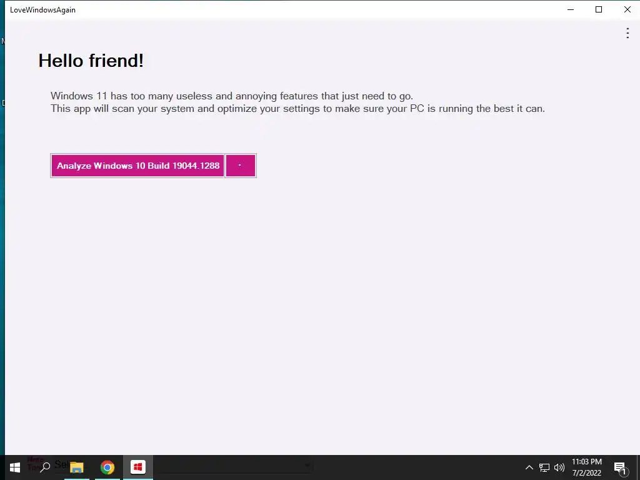Open File Explorer from the taskbar
The width and height of the screenshot is (640, 480).
coord(77,467)
